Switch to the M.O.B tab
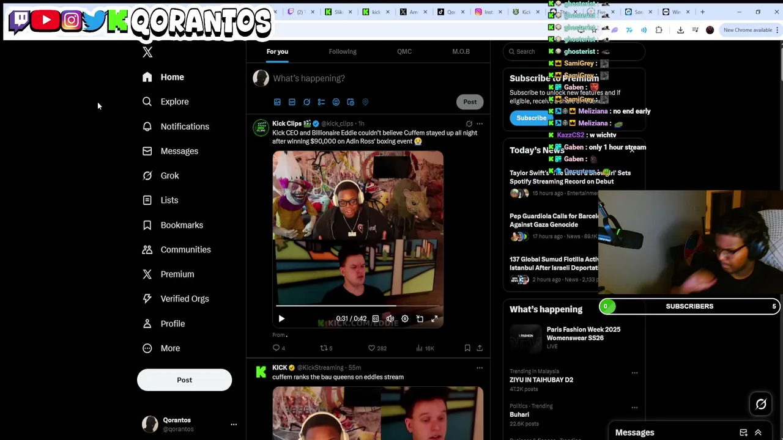 point(461,51)
